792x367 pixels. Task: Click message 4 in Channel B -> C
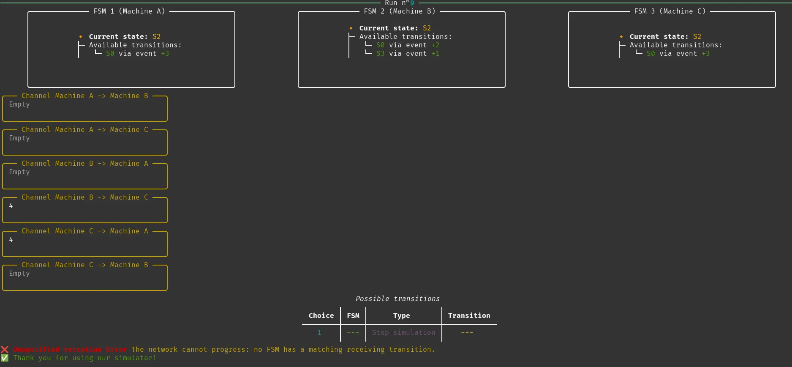point(11,206)
